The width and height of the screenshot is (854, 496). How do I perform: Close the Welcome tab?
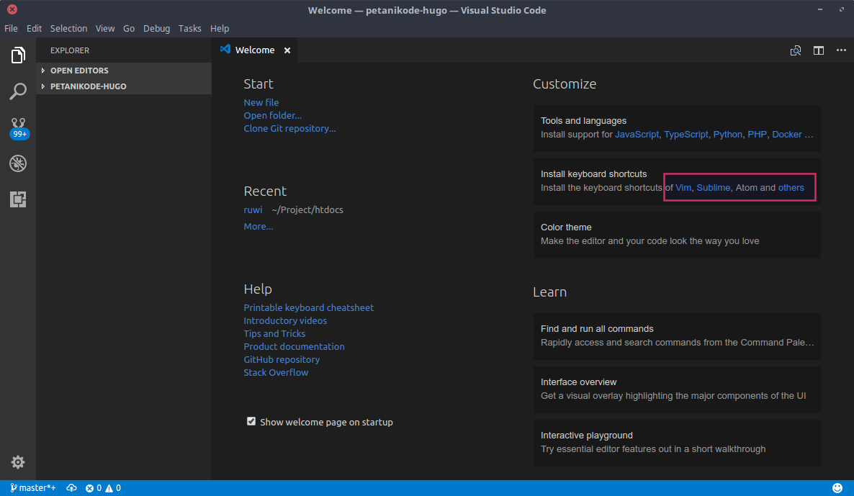[287, 50]
